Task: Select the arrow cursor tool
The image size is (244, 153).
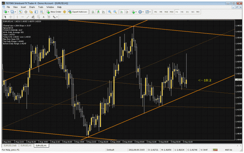Action: [x=5, y=17]
